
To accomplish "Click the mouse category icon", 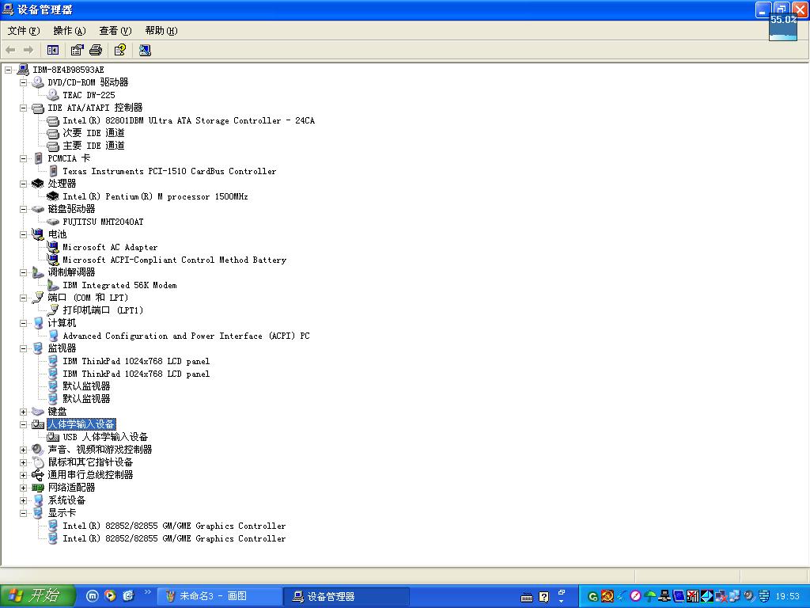I will [x=38, y=462].
